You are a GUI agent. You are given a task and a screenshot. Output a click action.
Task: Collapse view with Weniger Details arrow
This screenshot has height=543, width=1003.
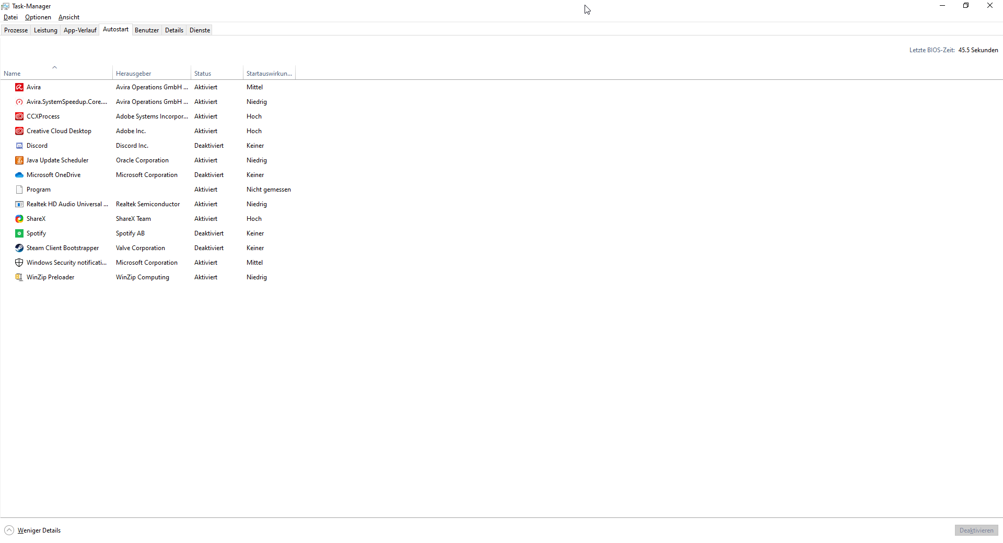point(9,530)
